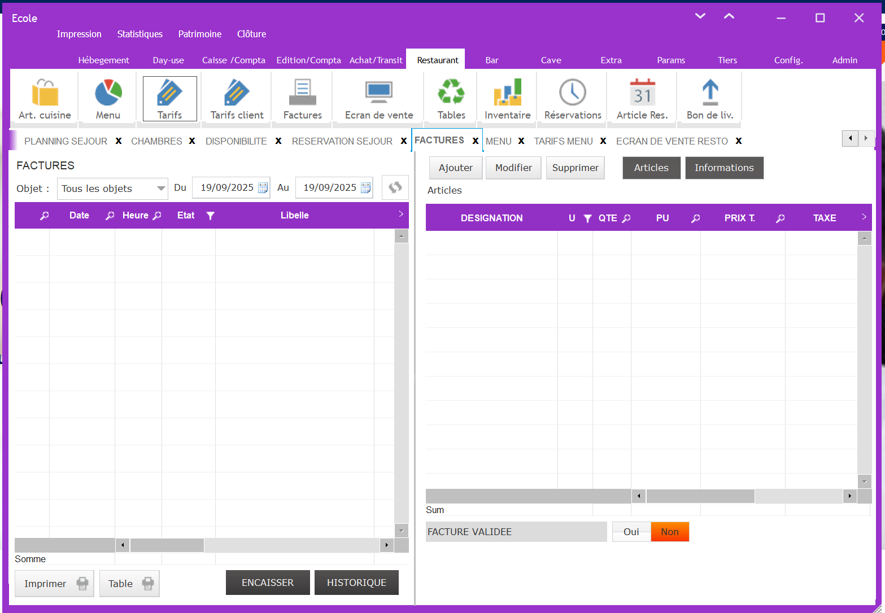885x613 pixels.
Task: Set Facture validée to Oui
Action: [631, 532]
